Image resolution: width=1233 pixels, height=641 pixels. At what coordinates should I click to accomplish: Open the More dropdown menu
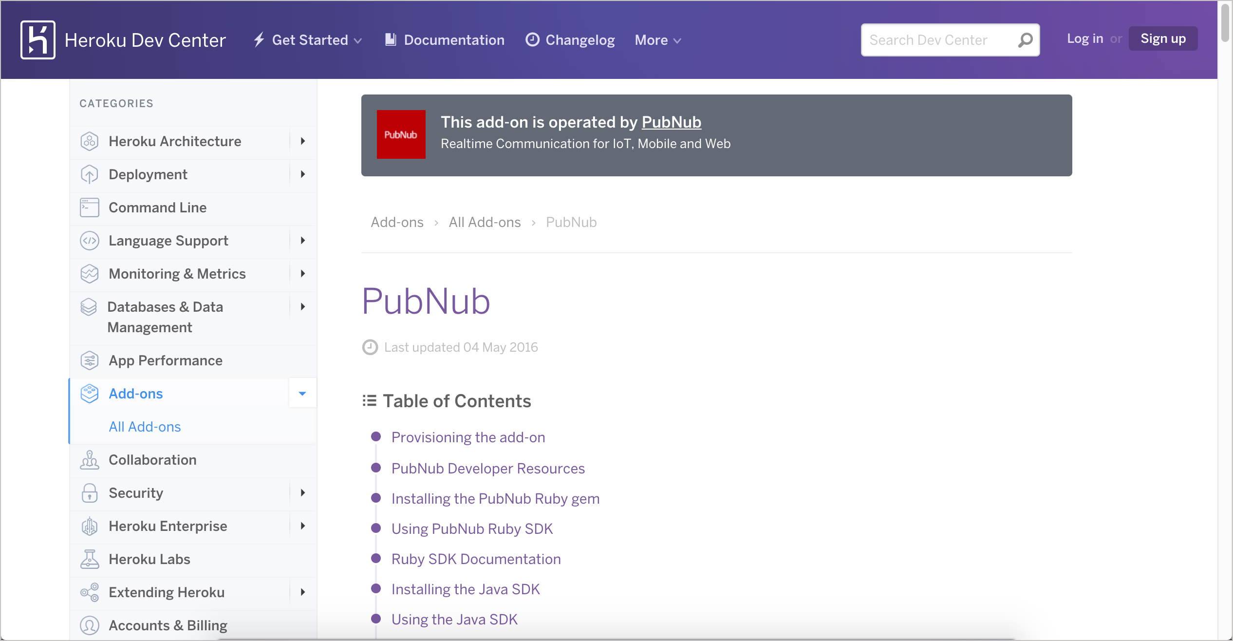tap(658, 40)
